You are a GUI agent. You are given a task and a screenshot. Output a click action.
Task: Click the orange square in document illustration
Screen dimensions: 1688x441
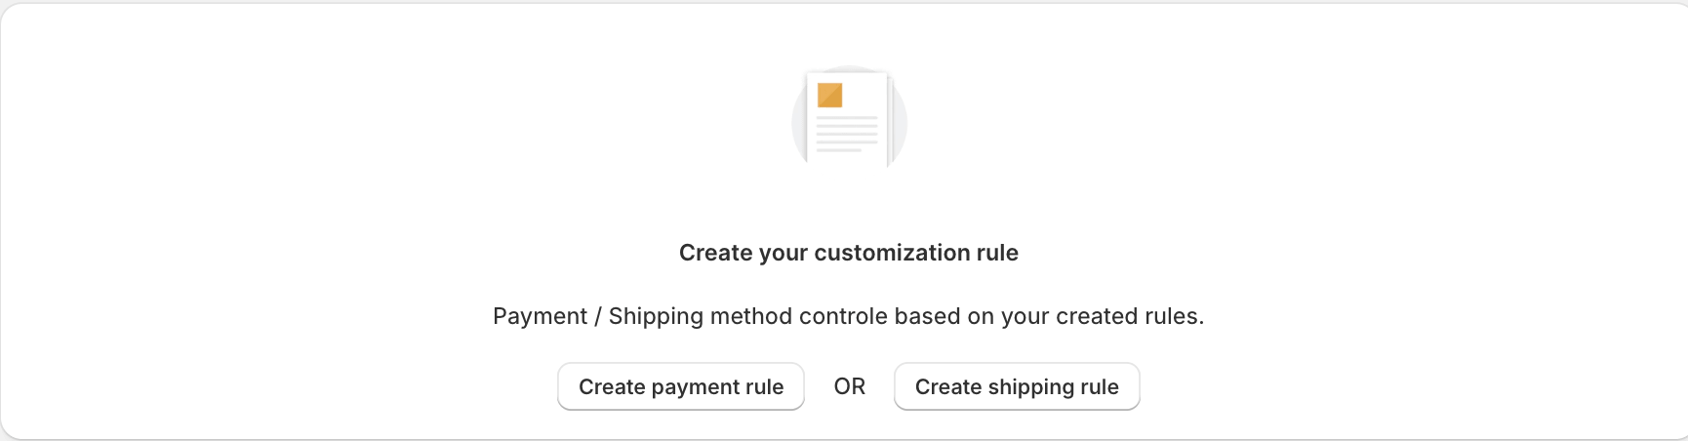tap(829, 95)
